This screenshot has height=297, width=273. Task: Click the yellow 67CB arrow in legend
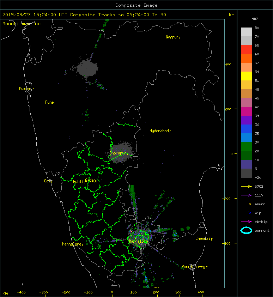click(x=246, y=187)
